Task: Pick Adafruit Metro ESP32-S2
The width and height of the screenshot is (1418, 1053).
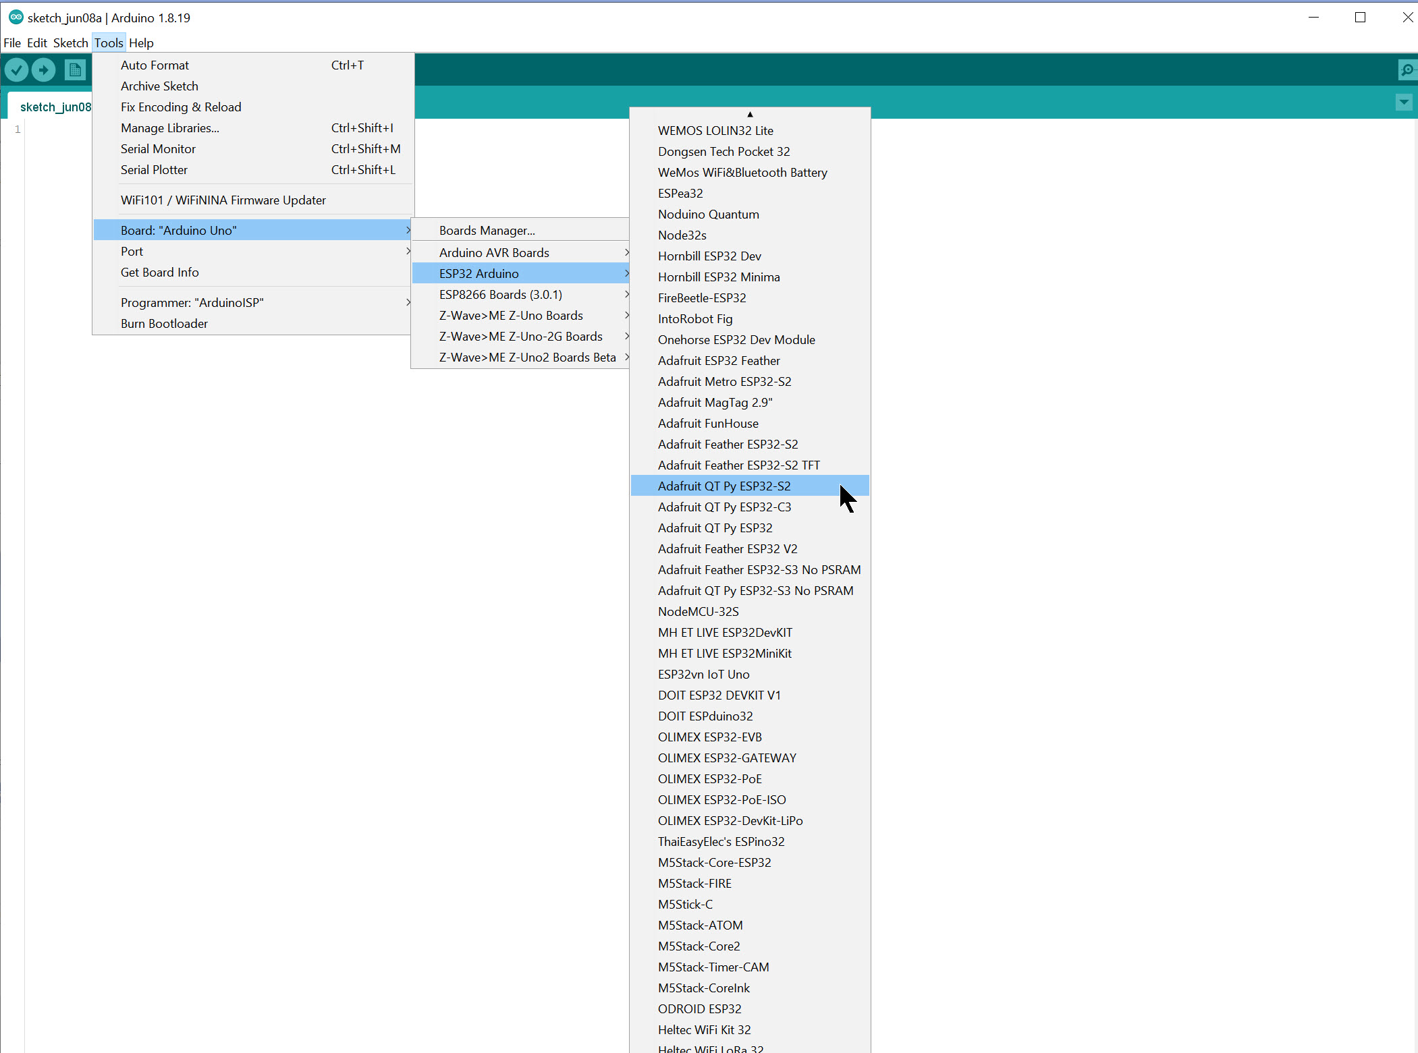Action: [750, 382]
